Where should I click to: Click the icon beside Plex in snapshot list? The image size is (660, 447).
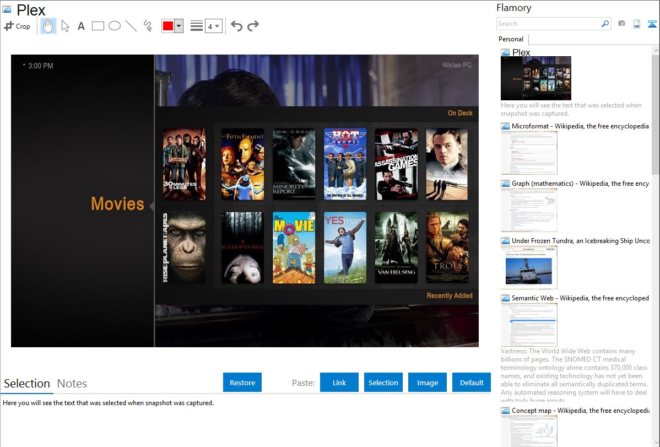tap(505, 53)
